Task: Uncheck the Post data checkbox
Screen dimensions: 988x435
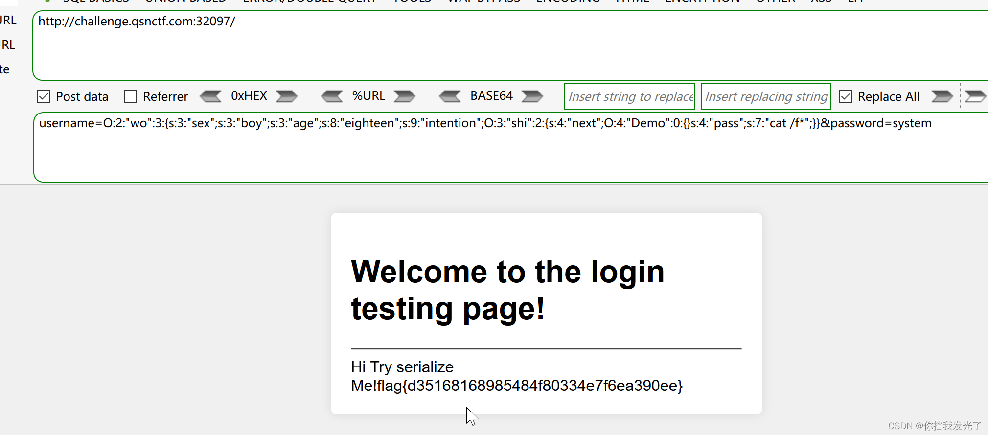Action: click(x=44, y=96)
